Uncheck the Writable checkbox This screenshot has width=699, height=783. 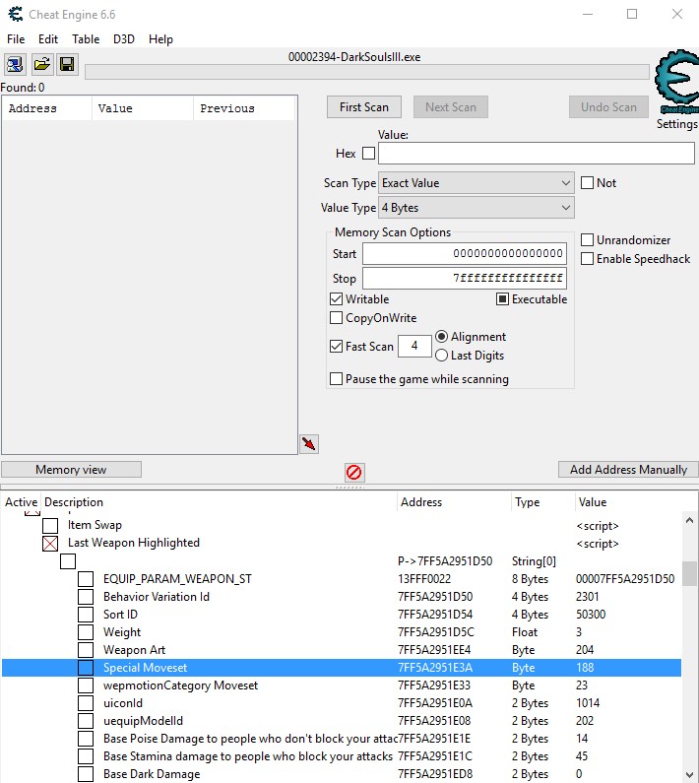coord(337,299)
